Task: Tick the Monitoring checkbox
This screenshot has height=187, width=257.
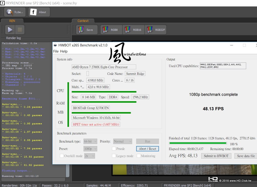Action: pyautogui.click(x=139, y=156)
